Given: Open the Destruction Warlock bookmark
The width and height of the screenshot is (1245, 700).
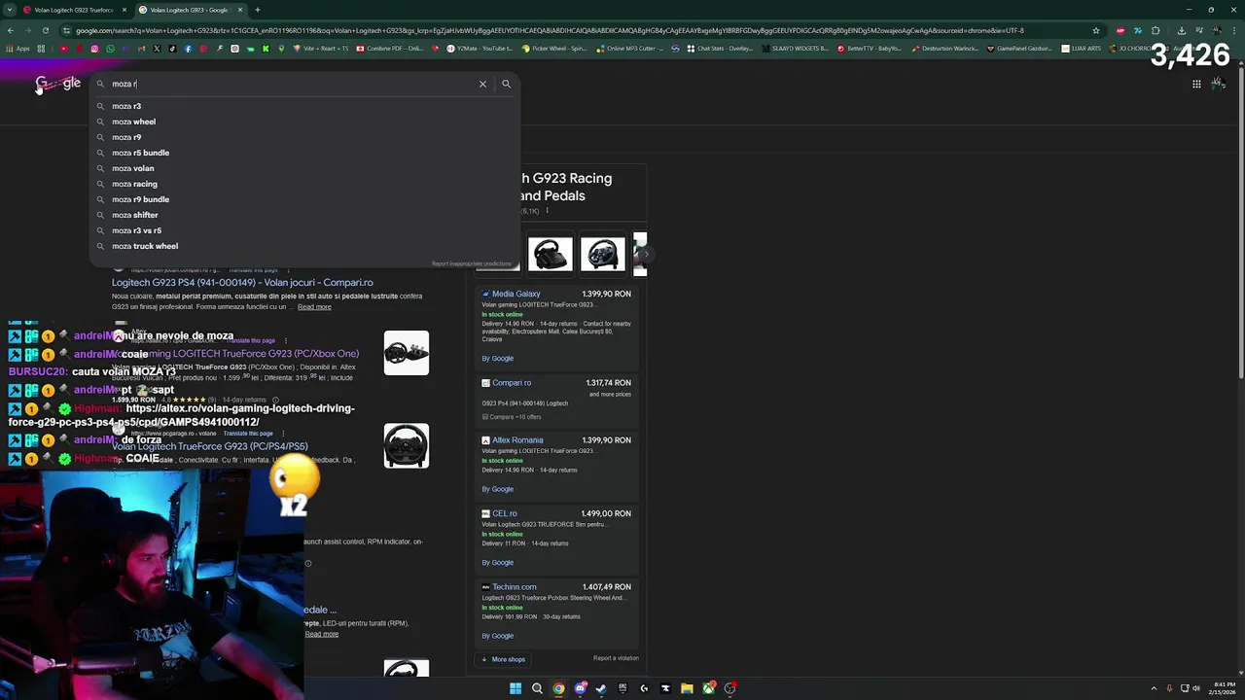Looking at the screenshot, I should click(947, 49).
